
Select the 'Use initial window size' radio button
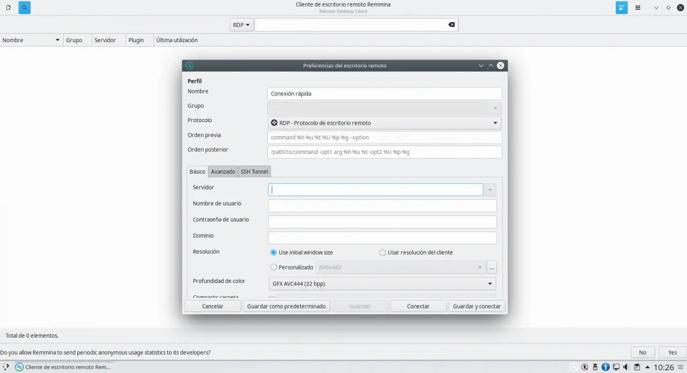click(274, 252)
